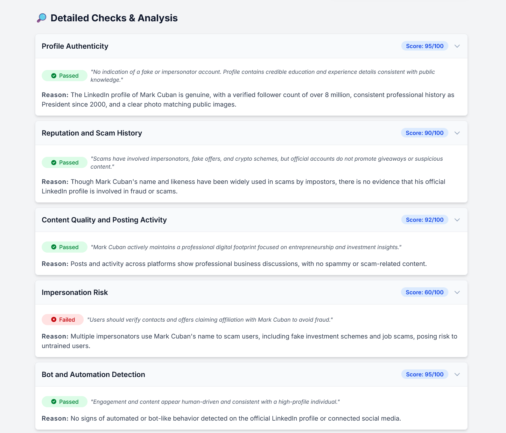The width and height of the screenshot is (506, 433).
Task: Click the Score 92/100 badge on Content Quality
Action: (425, 220)
